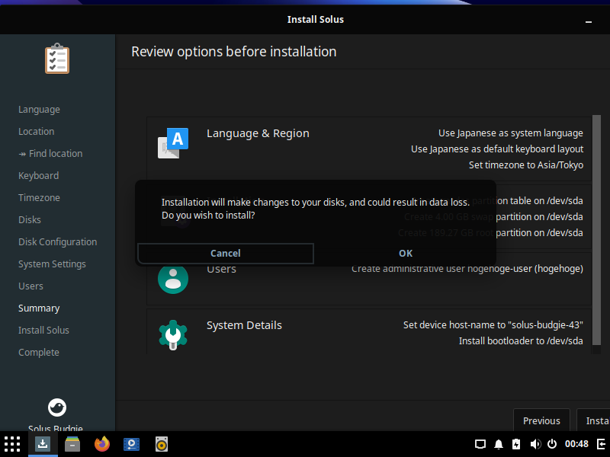Click 'Set timezone to Asia/Tokyo' text
This screenshot has width=610, height=457.
click(526, 165)
